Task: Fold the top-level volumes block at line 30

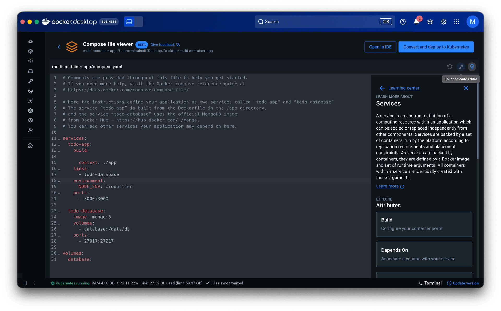Action: tap(59, 254)
